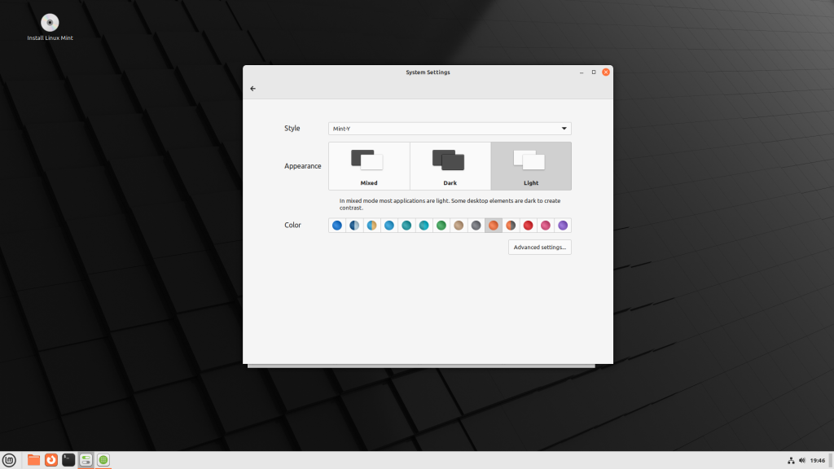Open the Files manager from the panel
834x469 pixels.
tap(33, 459)
